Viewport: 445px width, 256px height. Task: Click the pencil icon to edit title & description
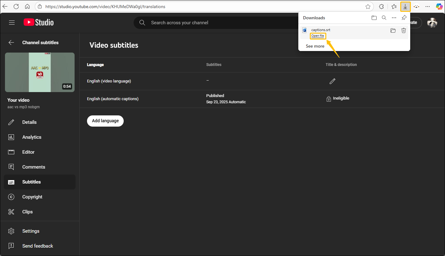tap(332, 81)
